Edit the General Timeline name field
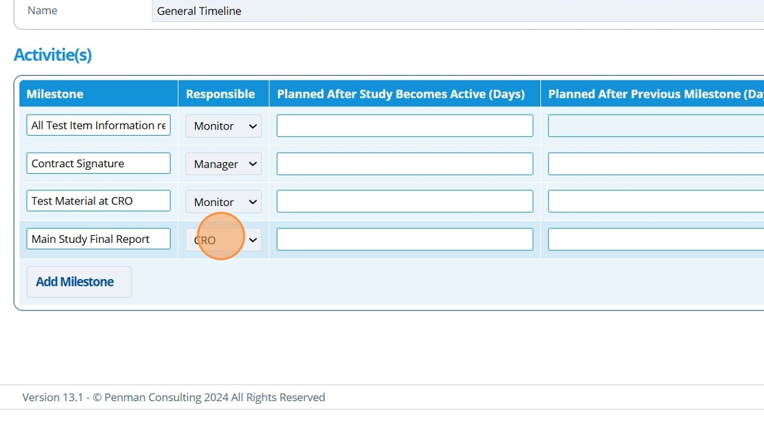The height and width of the screenshot is (427, 764). 457,11
